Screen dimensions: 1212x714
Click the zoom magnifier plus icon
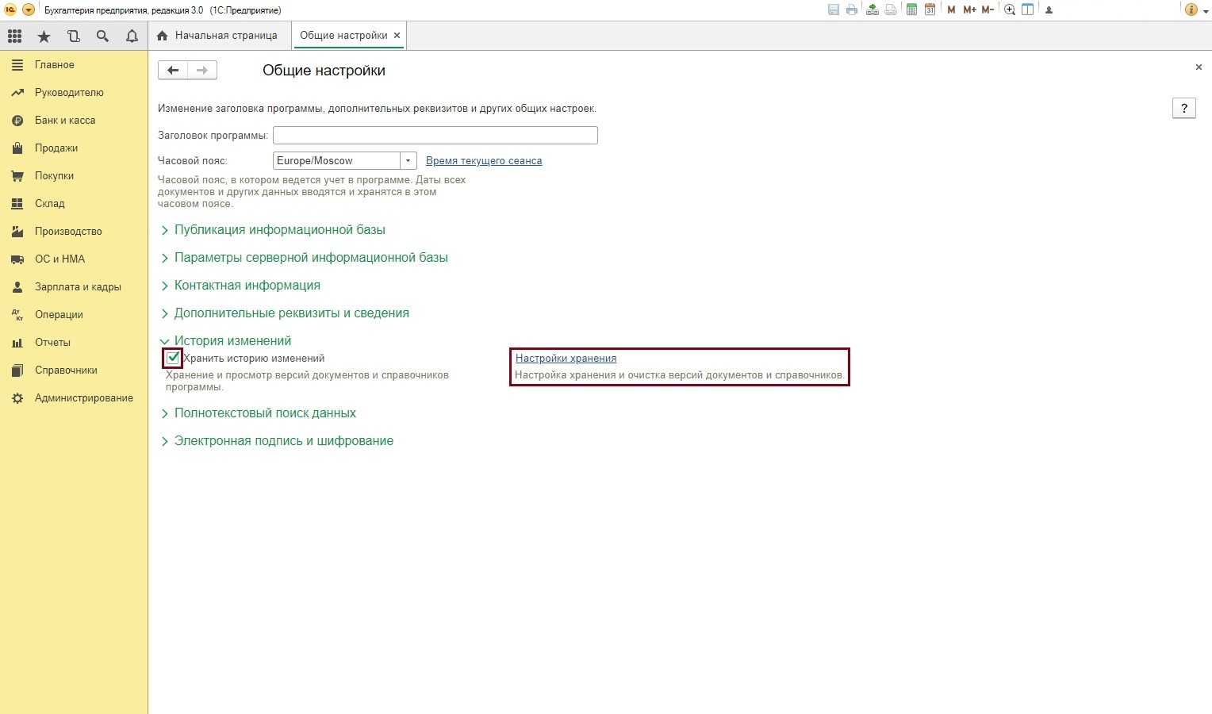pos(1009,10)
